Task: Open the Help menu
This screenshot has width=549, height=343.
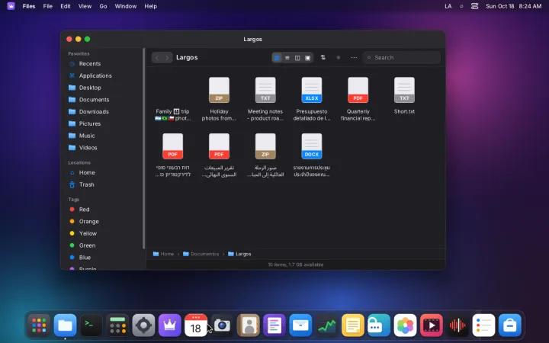Action: pyautogui.click(x=150, y=6)
